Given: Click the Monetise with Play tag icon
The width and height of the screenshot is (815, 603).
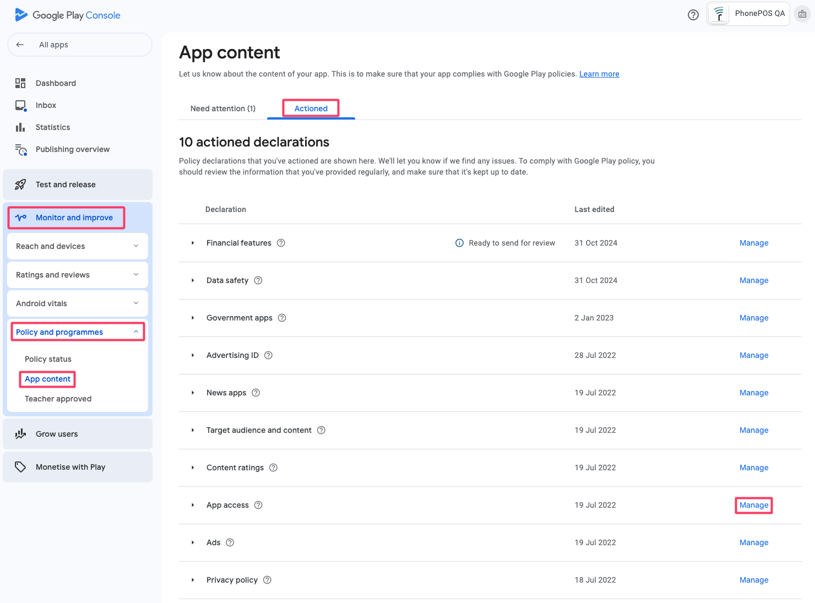Looking at the screenshot, I should (20, 467).
